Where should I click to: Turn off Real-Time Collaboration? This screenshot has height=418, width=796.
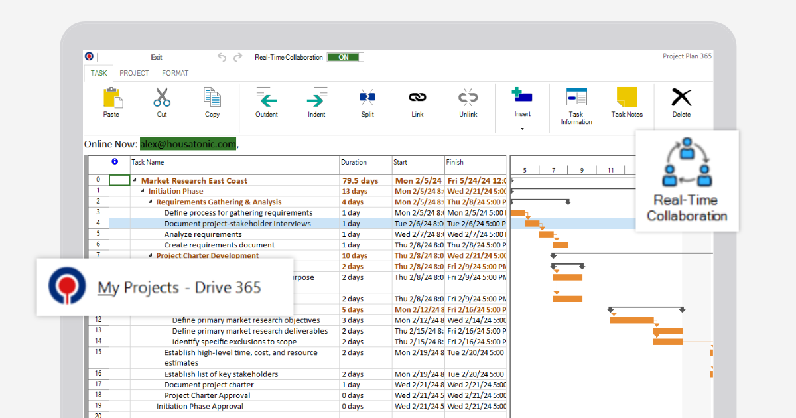click(344, 57)
